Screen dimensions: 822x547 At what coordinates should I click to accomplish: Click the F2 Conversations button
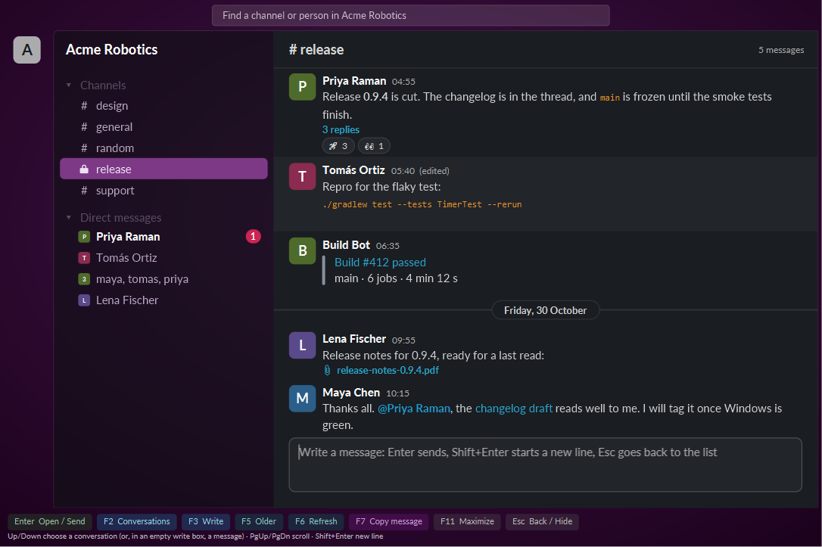(x=137, y=522)
